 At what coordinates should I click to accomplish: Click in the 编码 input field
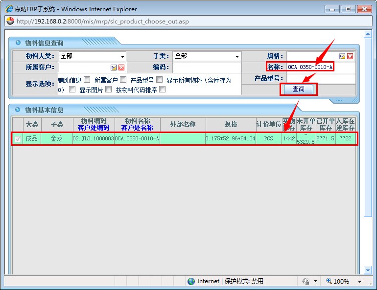point(207,67)
